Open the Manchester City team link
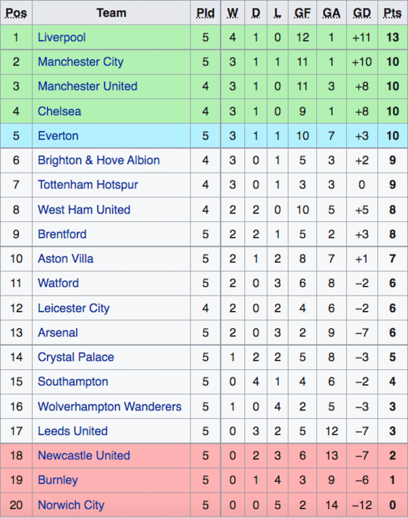This screenshot has height=518, width=408. pos(81,62)
